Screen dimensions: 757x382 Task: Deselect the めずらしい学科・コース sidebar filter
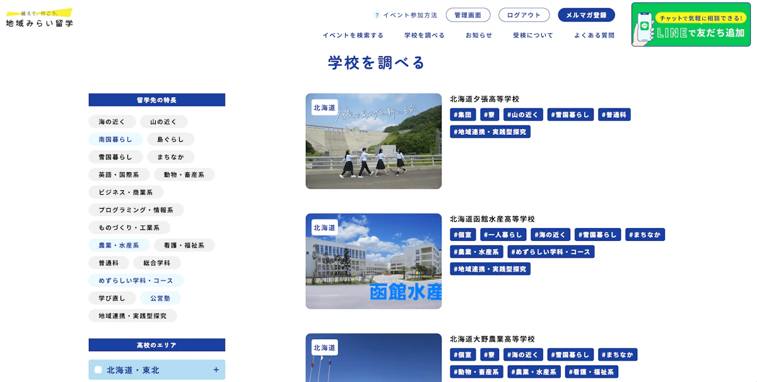pyautogui.click(x=136, y=281)
